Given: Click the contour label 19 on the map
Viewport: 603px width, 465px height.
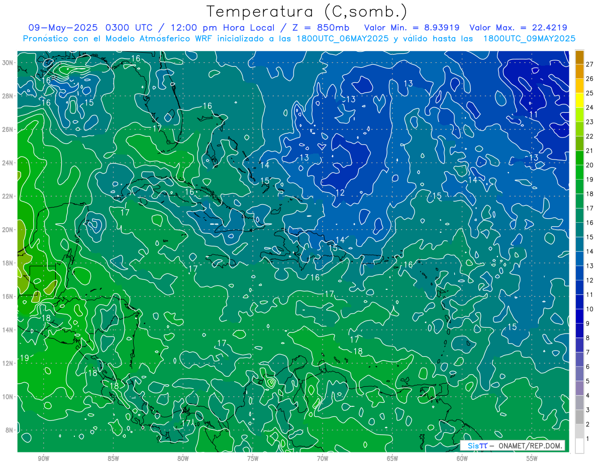Looking at the screenshot, I should coord(24,358).
